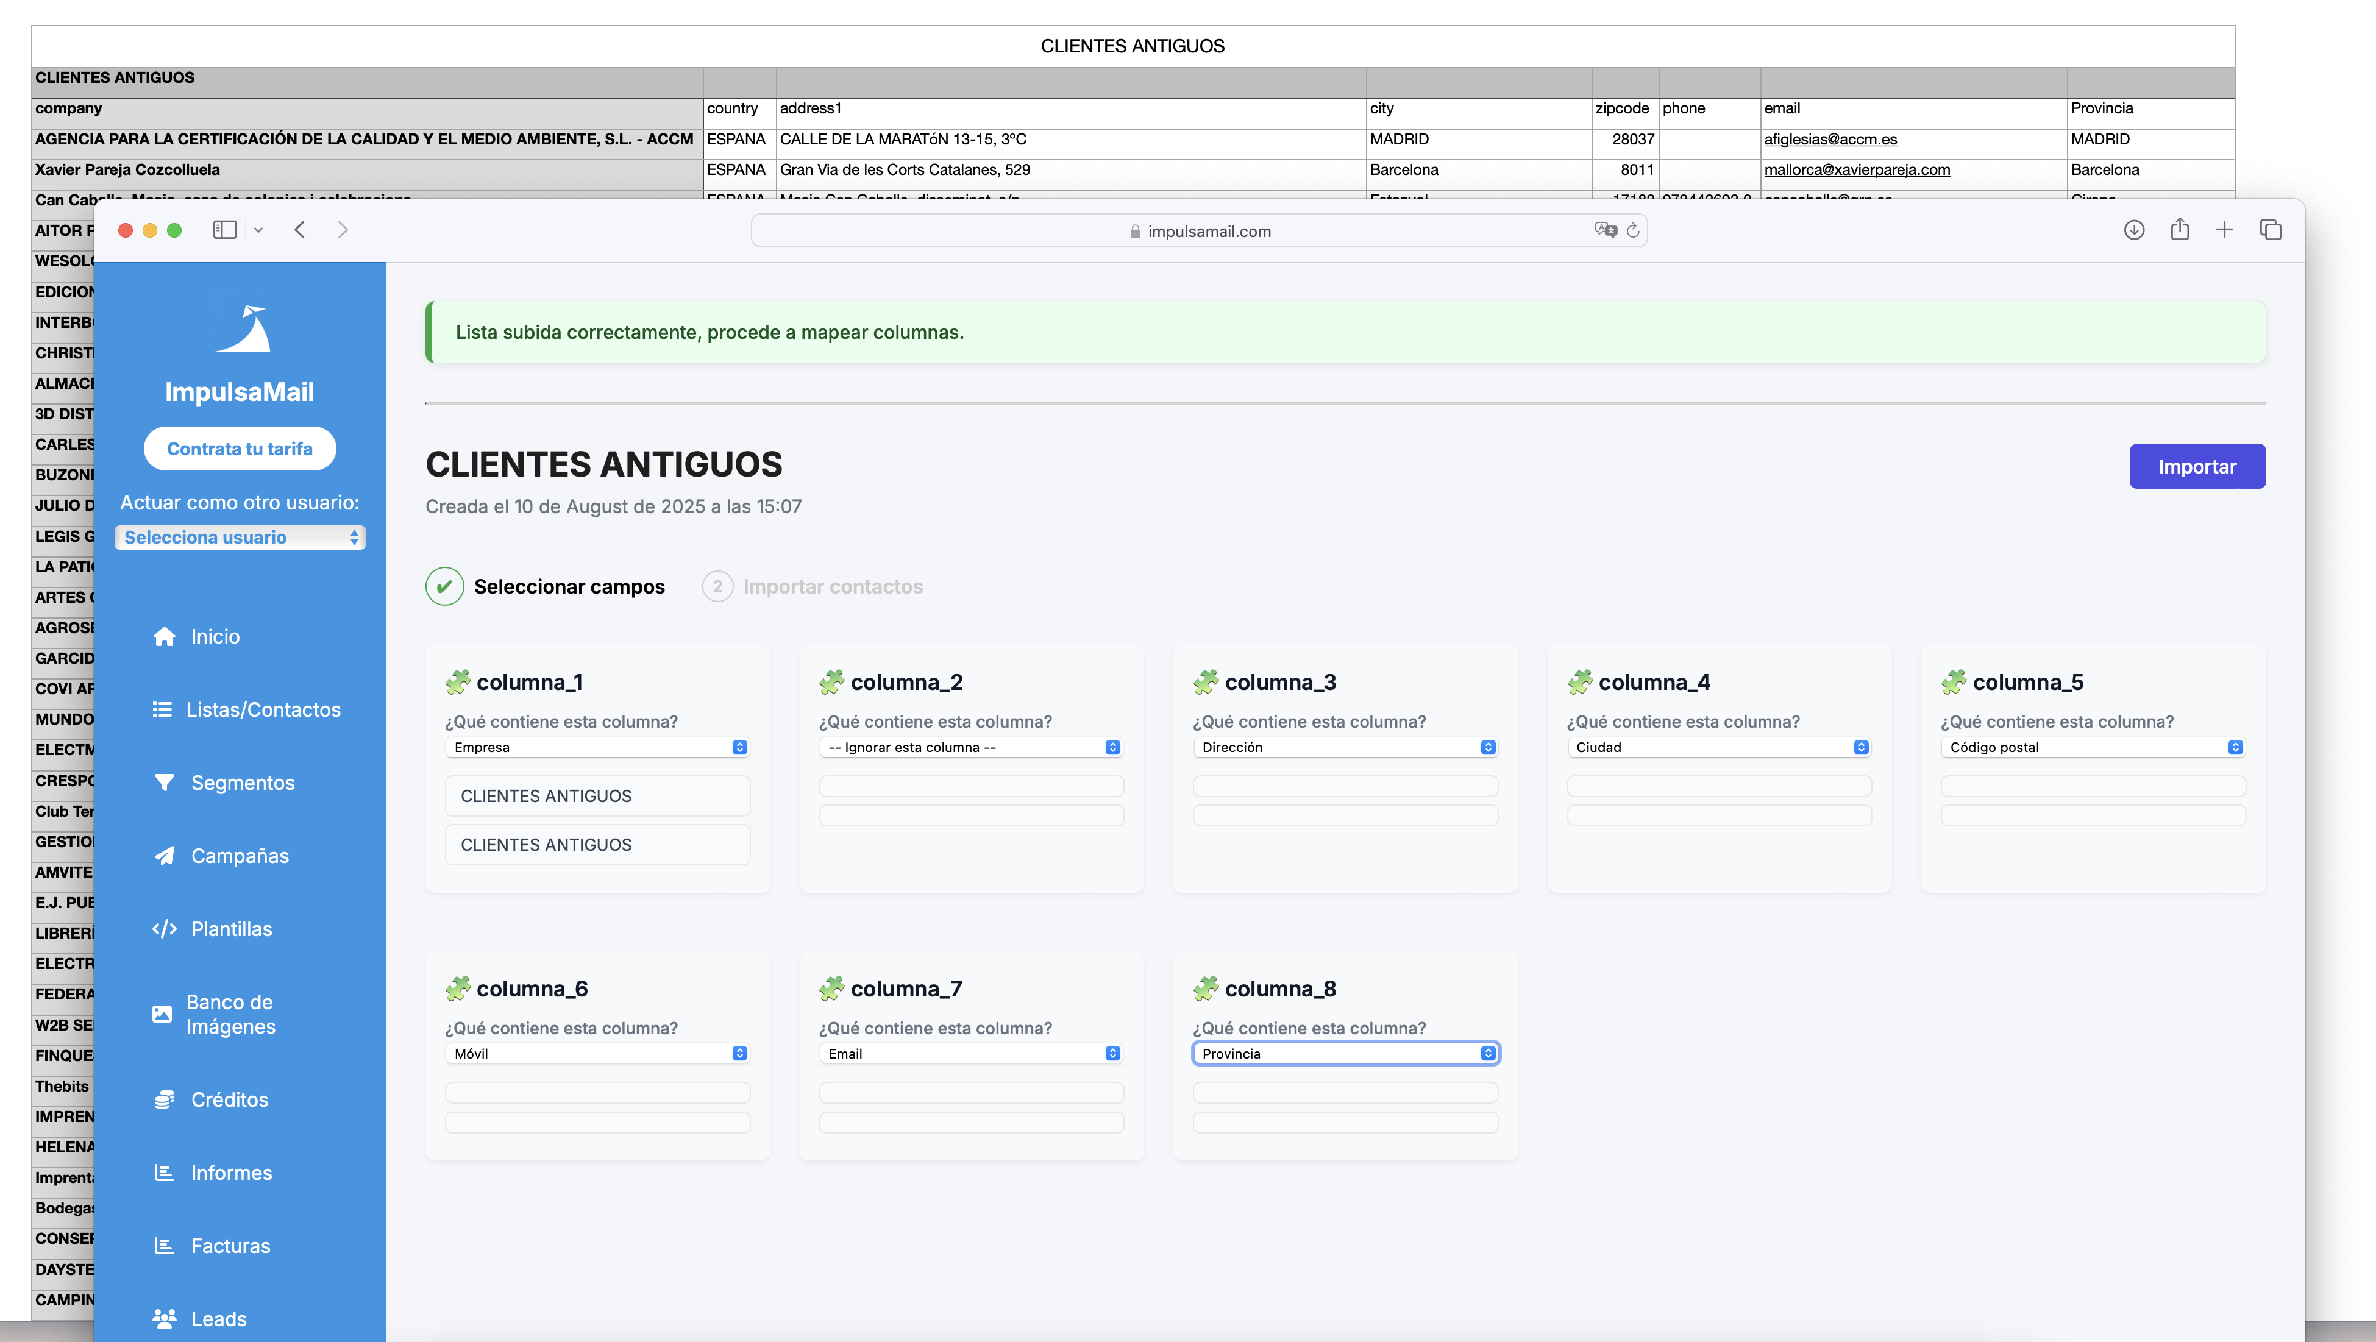Open Listas/Contactos in the sidebar
2376x1342 pixels.
pos(263,709)
